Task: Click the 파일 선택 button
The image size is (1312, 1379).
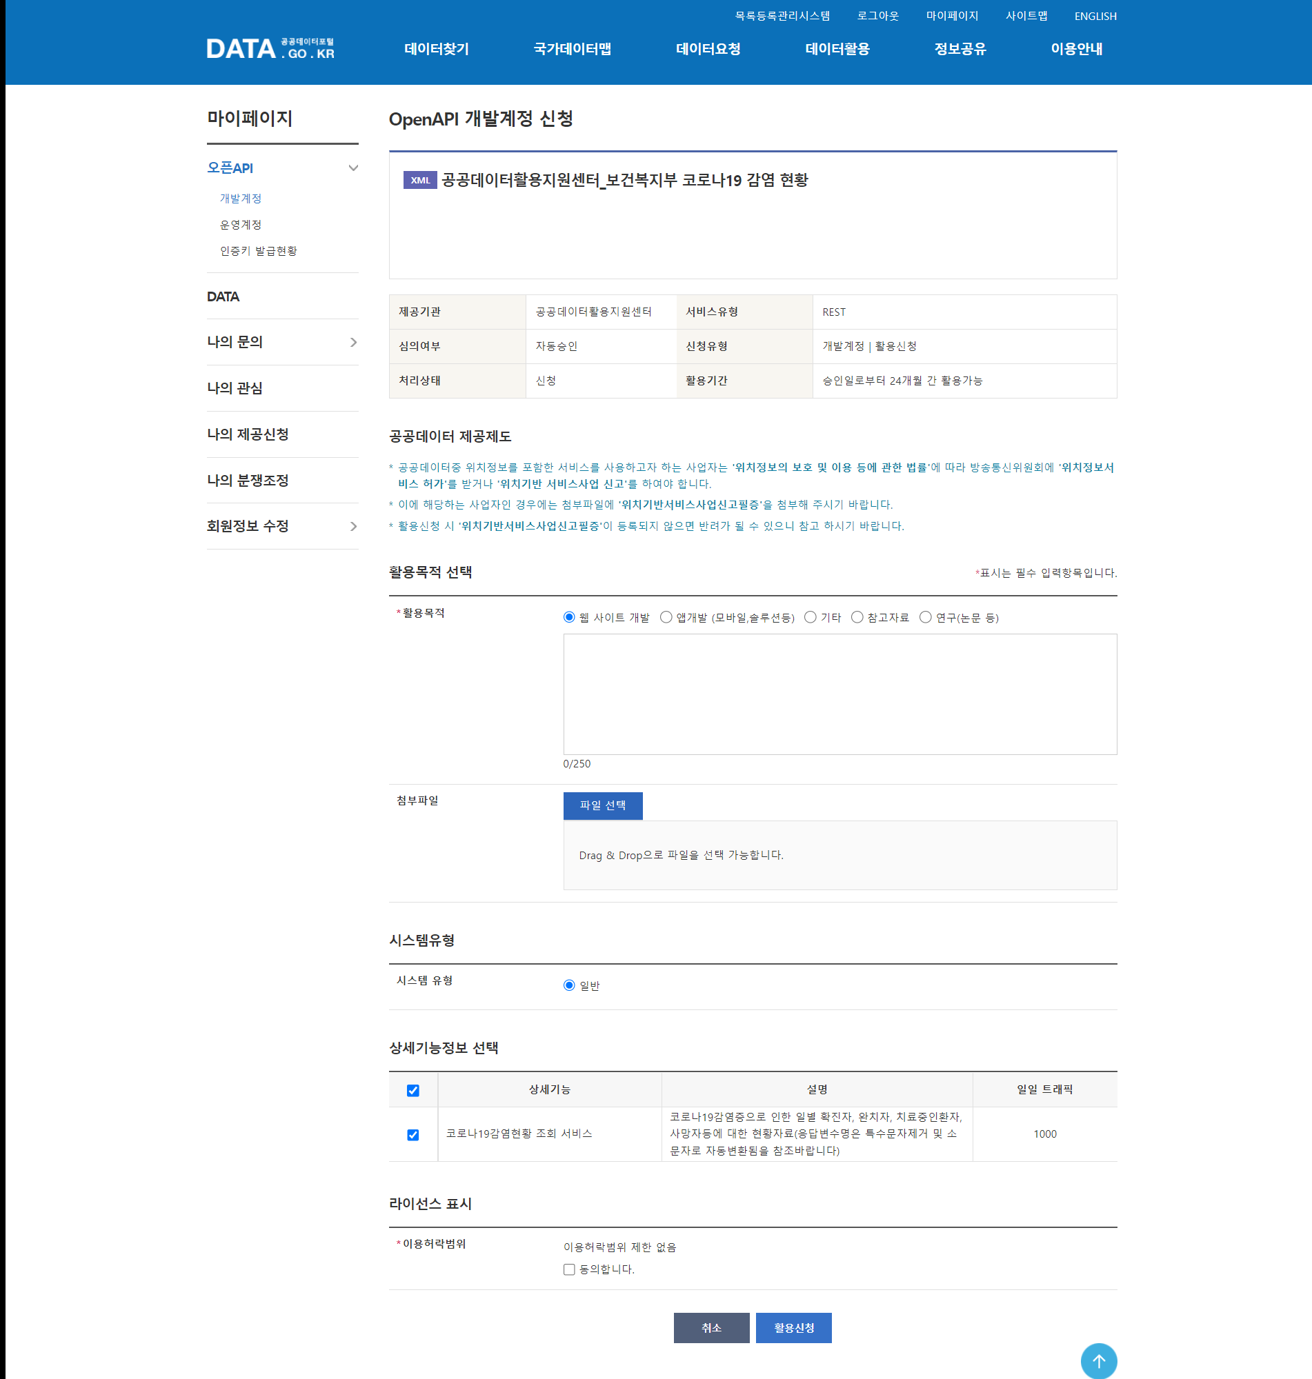Action: [603, 805]
